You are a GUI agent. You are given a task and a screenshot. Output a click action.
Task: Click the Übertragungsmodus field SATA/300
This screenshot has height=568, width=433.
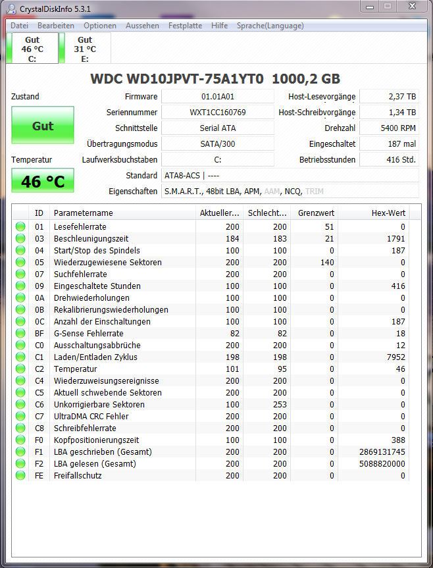(x=218, y=144)
